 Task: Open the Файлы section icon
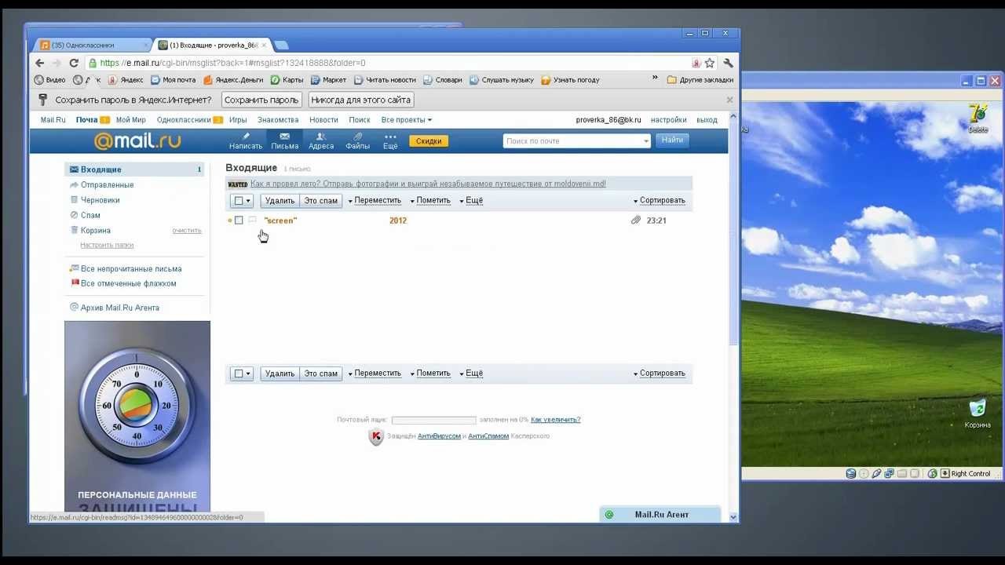tap(357, 141)
